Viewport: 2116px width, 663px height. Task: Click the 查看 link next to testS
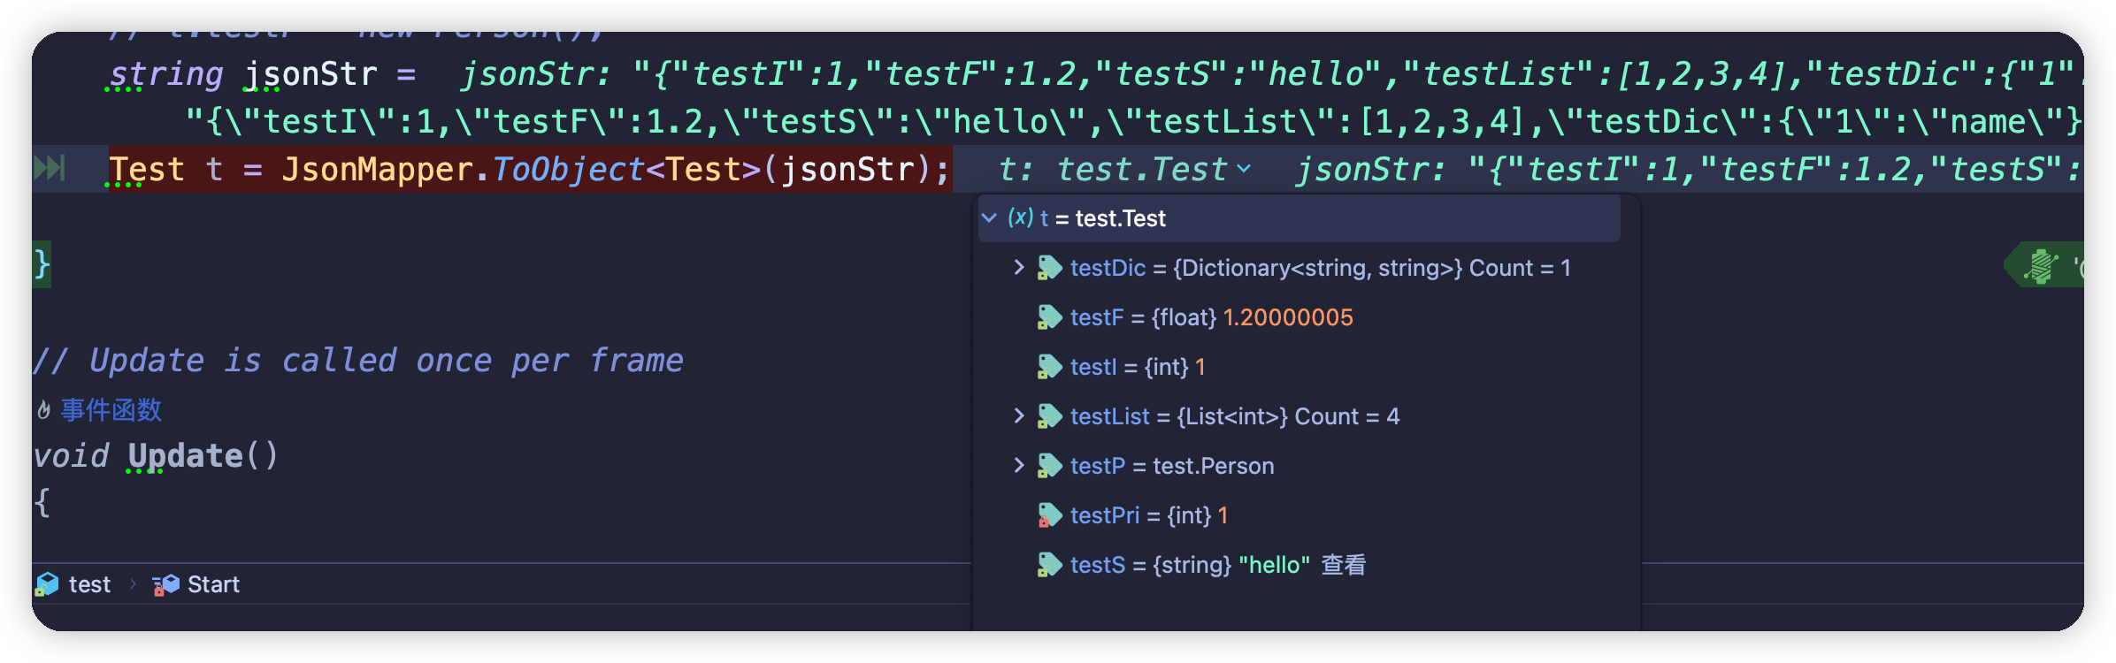click(x=1343, y=565)
